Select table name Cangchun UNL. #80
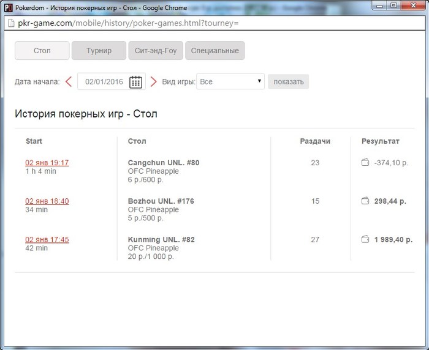429x350 pixels. (x=164, y=163)
